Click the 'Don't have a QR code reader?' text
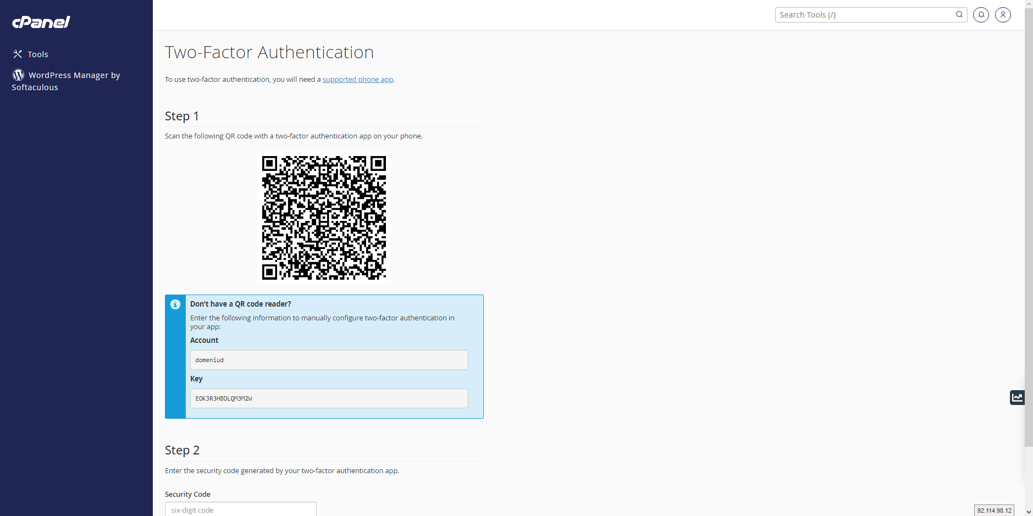 [241, 304]
